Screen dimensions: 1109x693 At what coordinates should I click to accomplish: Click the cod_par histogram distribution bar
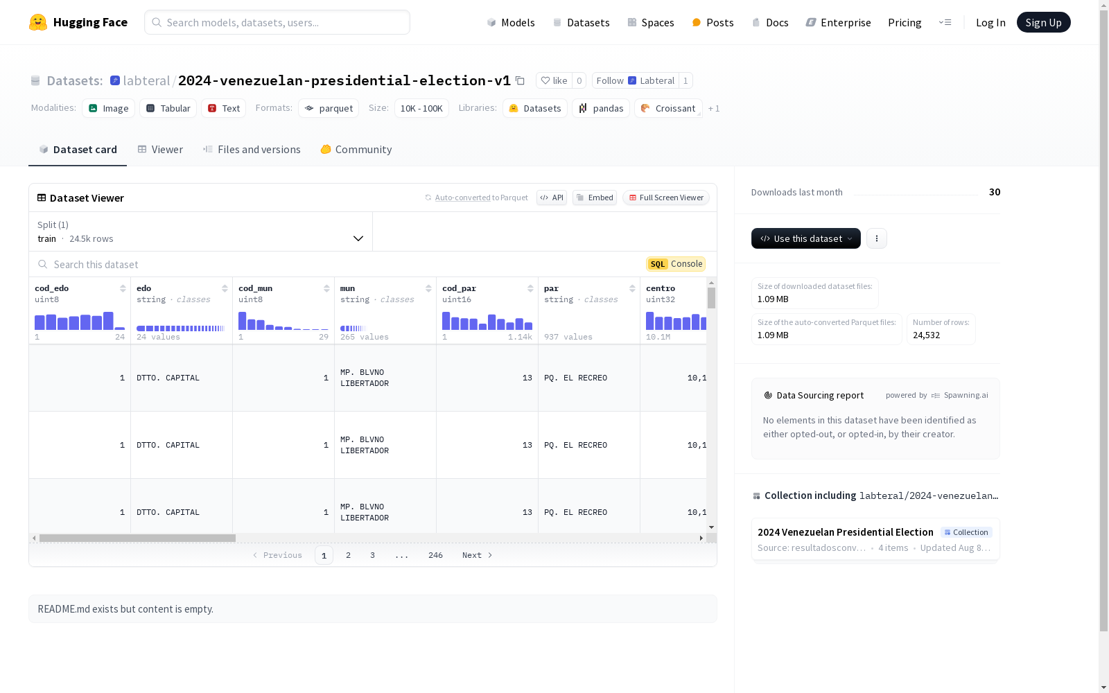click(x=487, y=321)
